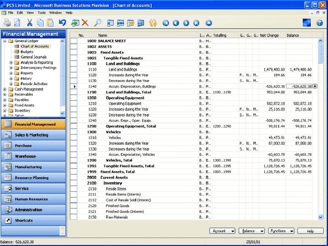Expand Analysis & Reporting folder
The width and height of the screenshot is (328, 246).
tap(11, 62)
